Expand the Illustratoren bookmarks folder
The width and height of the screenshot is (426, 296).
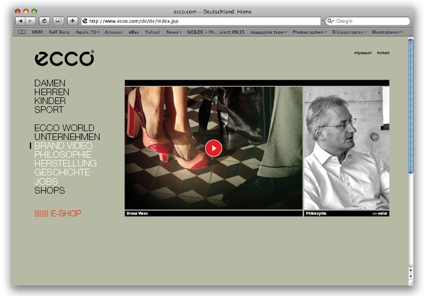tap(387, 32)
